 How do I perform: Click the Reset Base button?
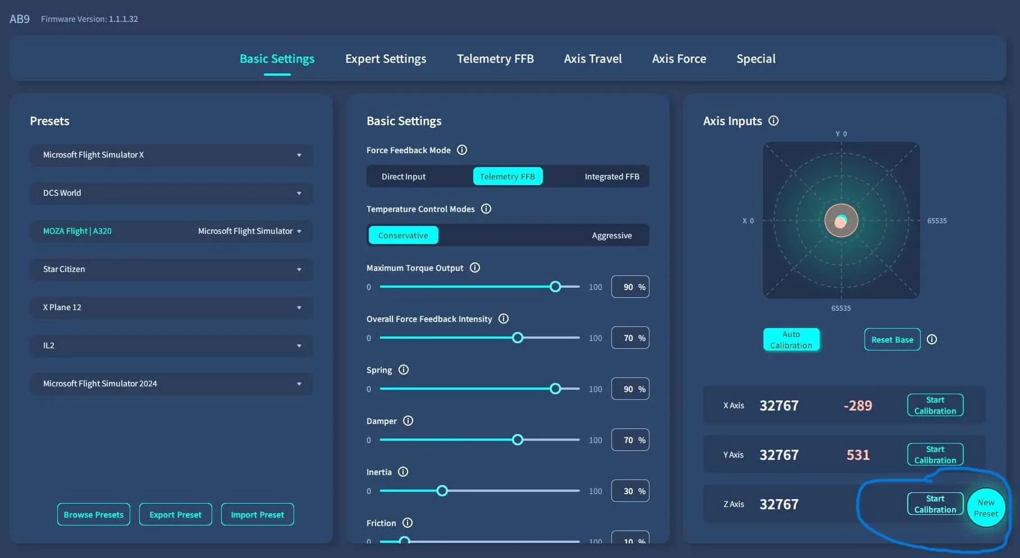click(892, 339)
